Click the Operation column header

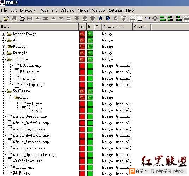pos(117,27)
